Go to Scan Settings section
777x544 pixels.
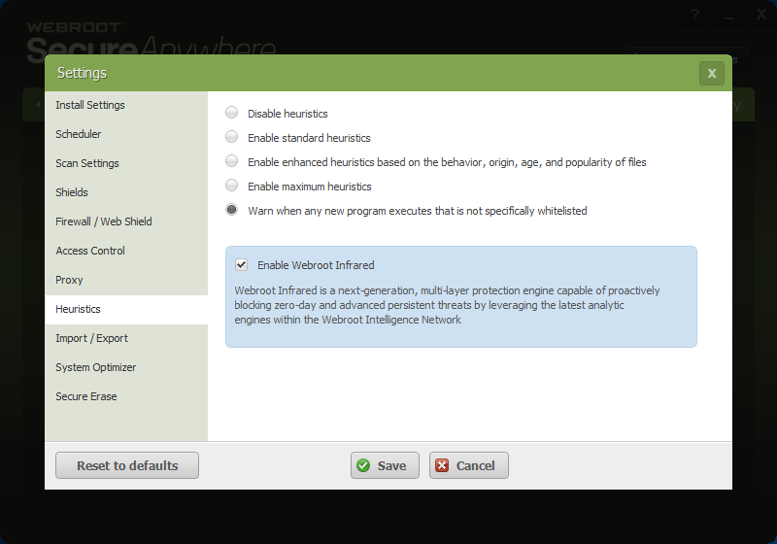126,163
